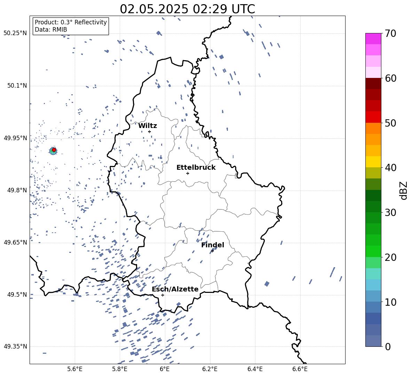Click the 6.6°E longitude label
The width and height of the screenshot is (412, 376).
point(300,369)
